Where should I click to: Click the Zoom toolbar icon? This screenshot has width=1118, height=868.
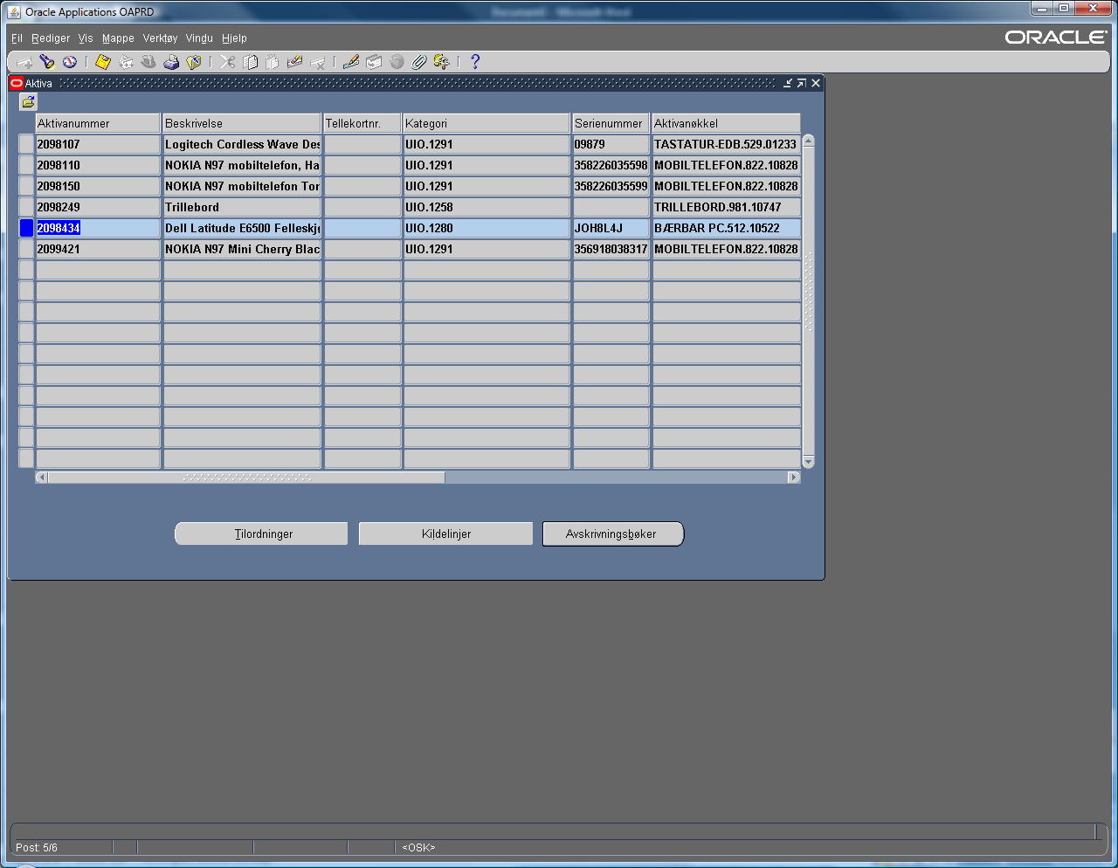point(374,62)
